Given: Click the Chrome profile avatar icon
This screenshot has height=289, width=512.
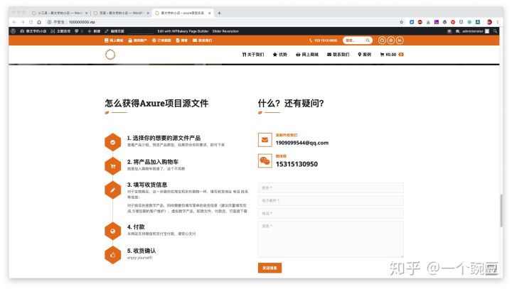Looking at the screenshot, I should tap(489, 22).
